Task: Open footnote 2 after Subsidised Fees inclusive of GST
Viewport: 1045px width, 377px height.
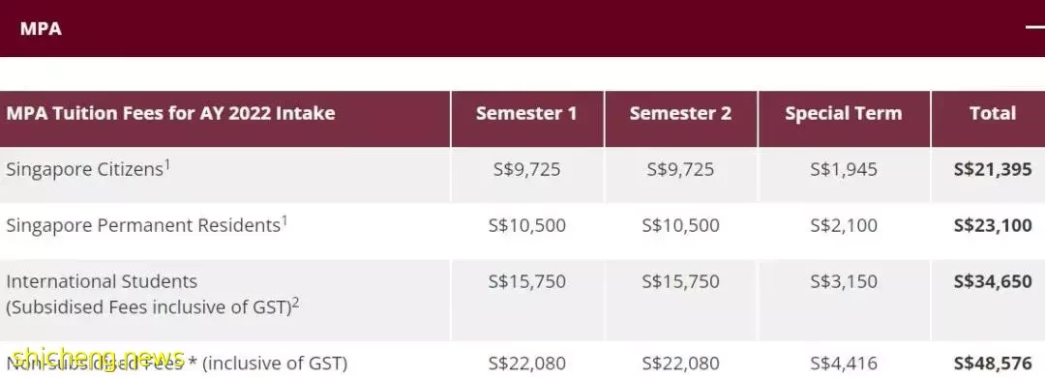Action: tap(296, 304)
